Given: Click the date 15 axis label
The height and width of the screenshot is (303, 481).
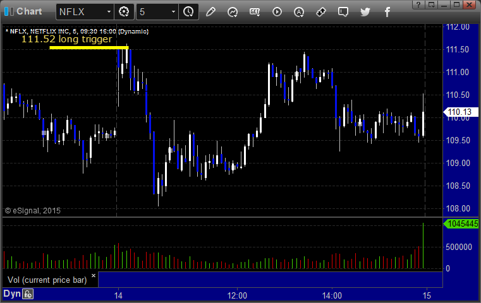Looking at the screenshot, I should tap(427, 295).
